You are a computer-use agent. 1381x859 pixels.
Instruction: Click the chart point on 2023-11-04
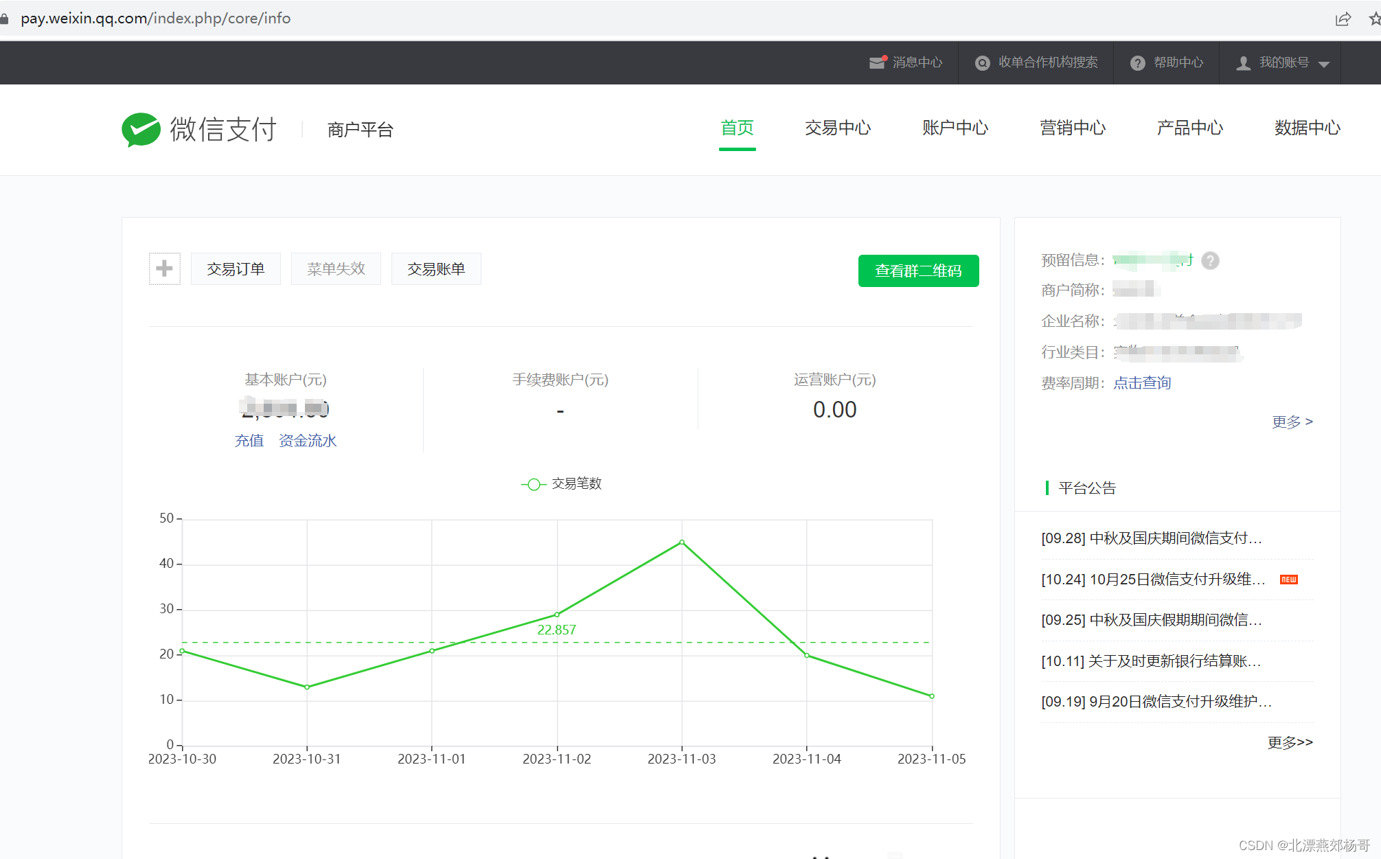coord(807,655)
